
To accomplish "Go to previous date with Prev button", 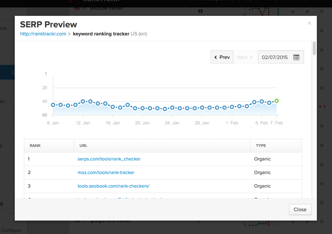I will 222,57.
